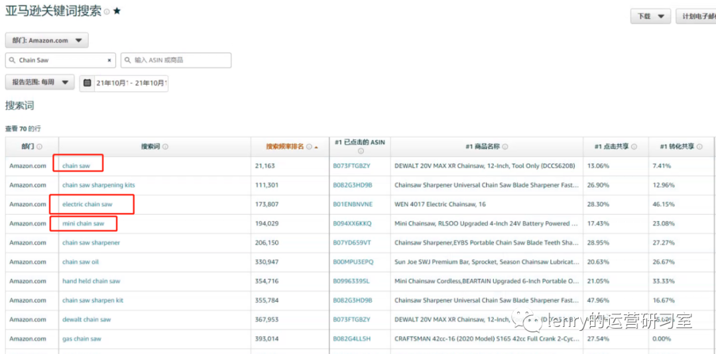Sort by the 搜索频率排名 column header
The height and width of the screenshot is (354, 716).
[x=285, y=147]
